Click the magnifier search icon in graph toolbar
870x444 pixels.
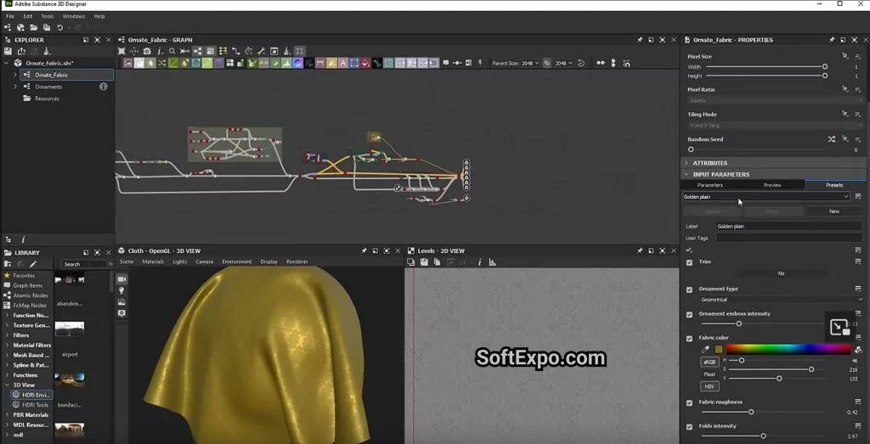point(172,51)
